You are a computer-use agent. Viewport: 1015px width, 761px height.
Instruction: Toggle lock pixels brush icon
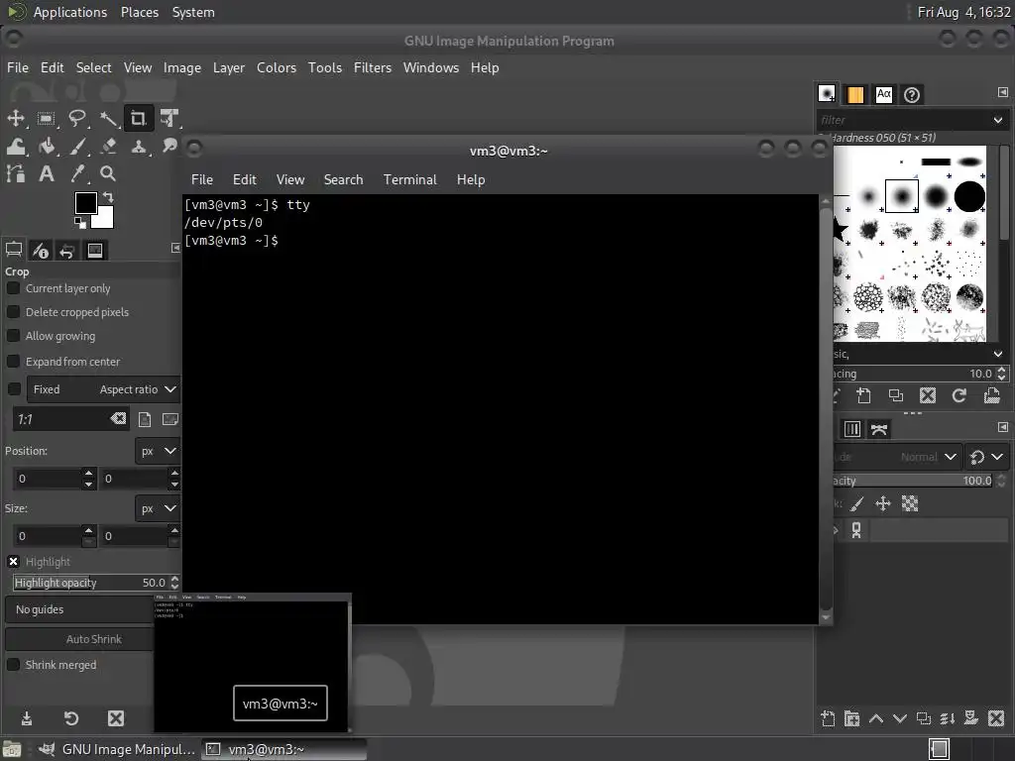point(857,503)
